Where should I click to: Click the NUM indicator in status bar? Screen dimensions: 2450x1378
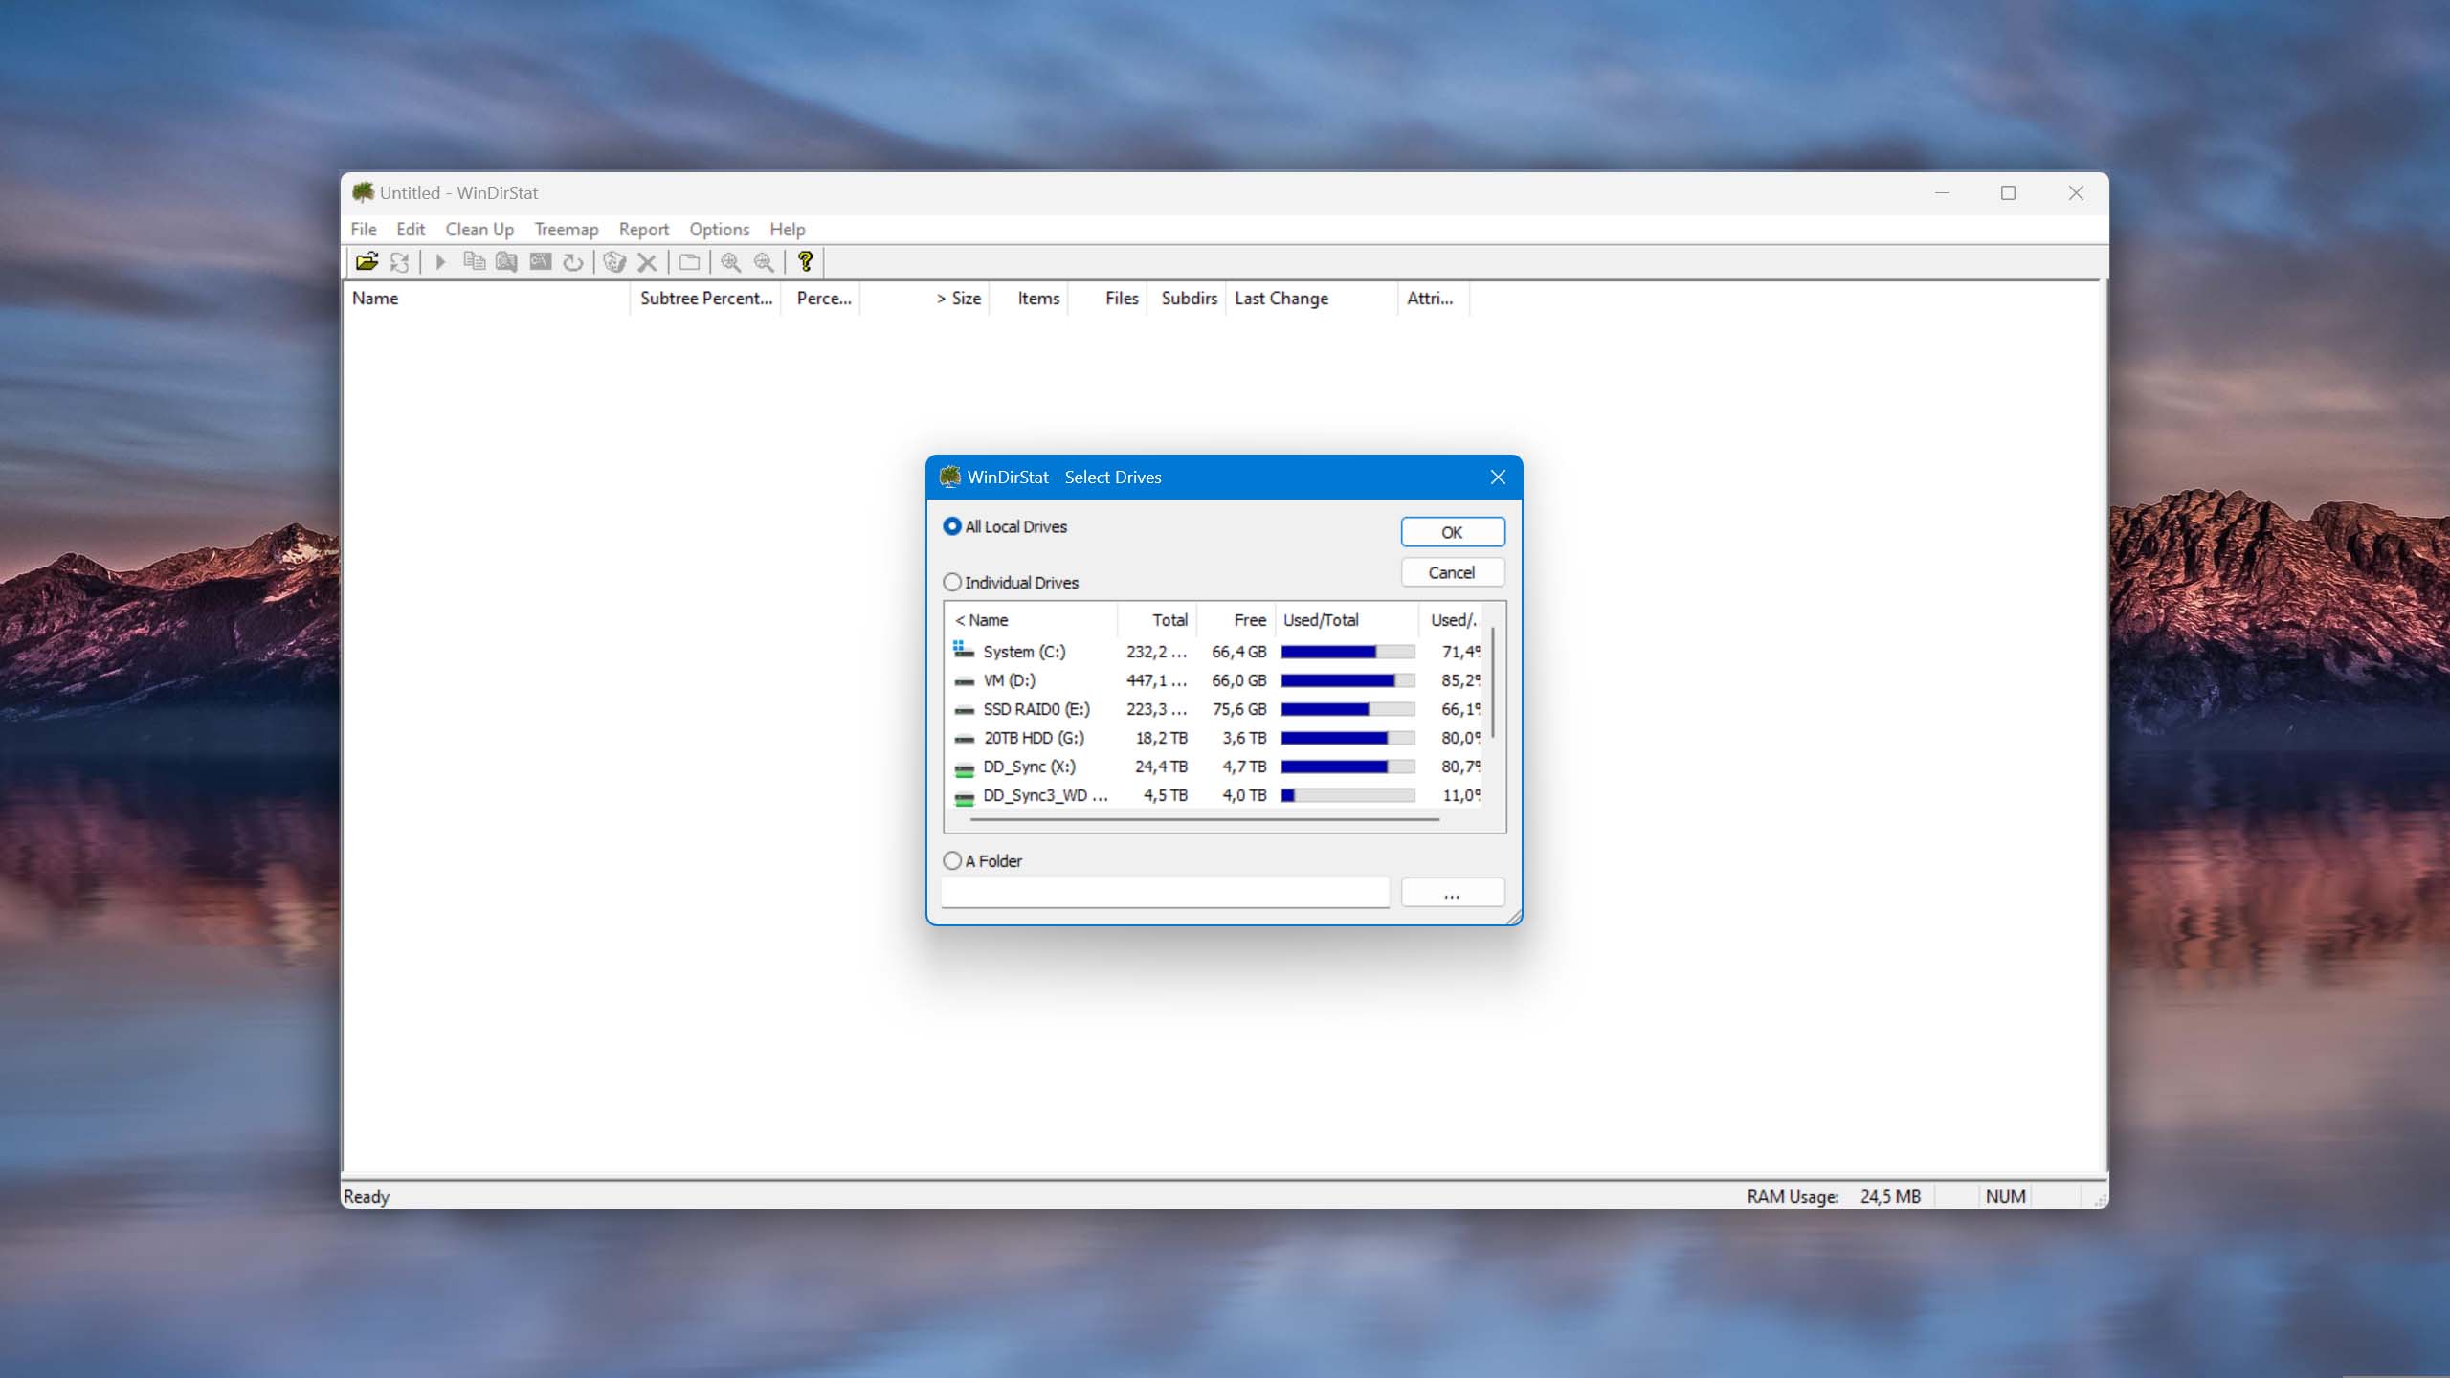(2005, 1196)
